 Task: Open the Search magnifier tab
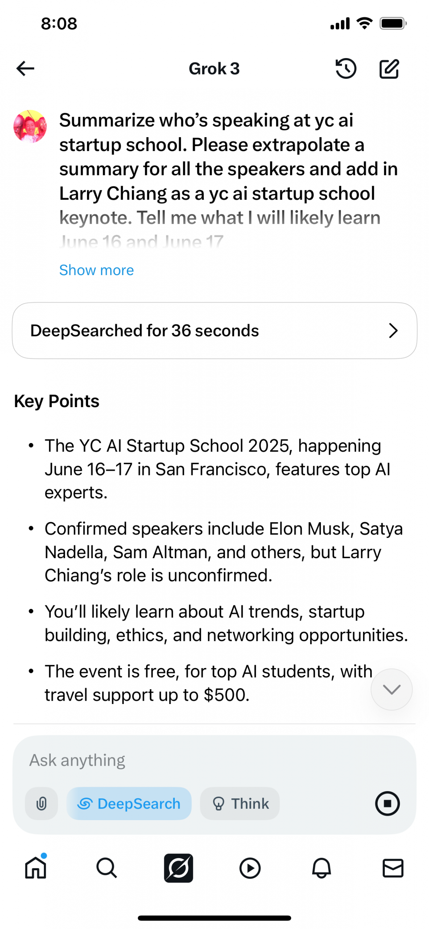[x=107, y=868]
